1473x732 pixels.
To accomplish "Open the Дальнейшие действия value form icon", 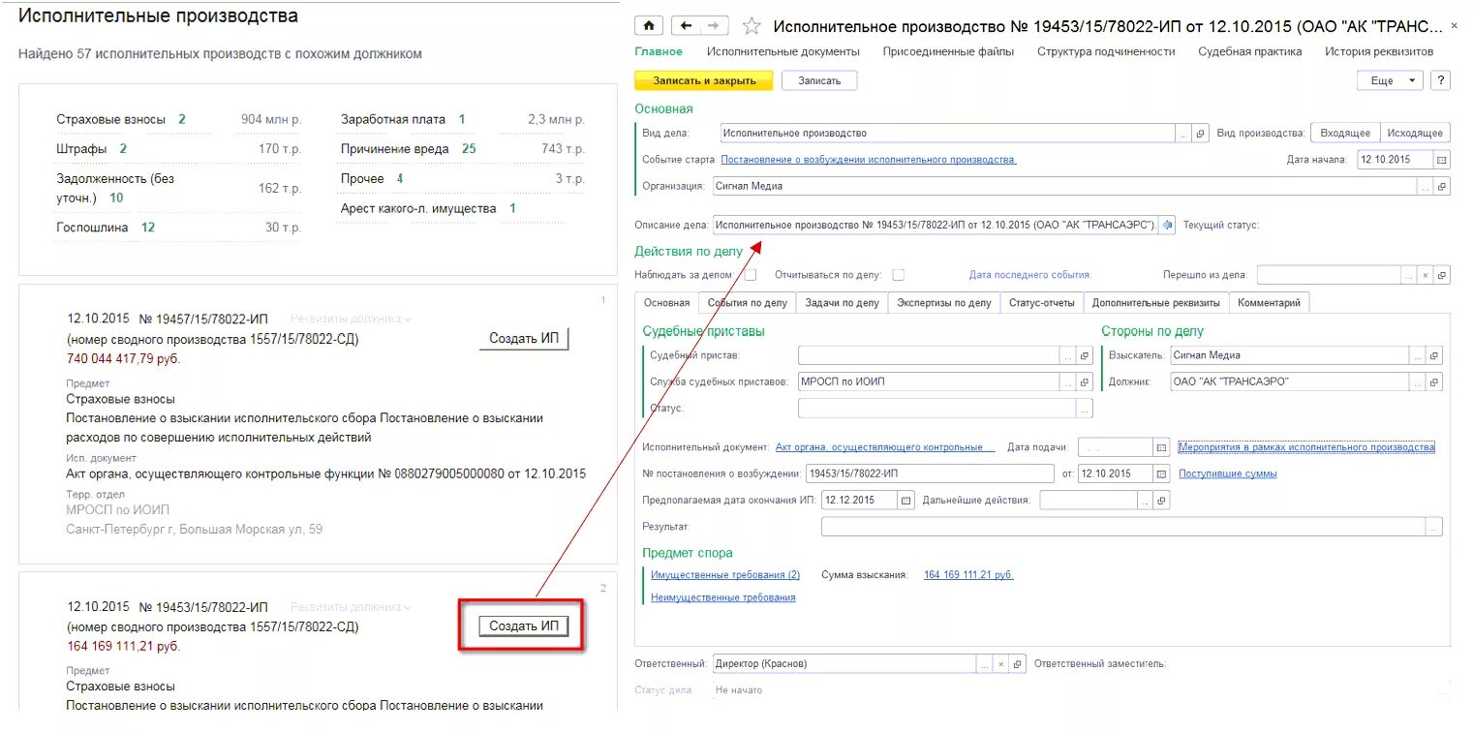I will tap(1162, 501).
